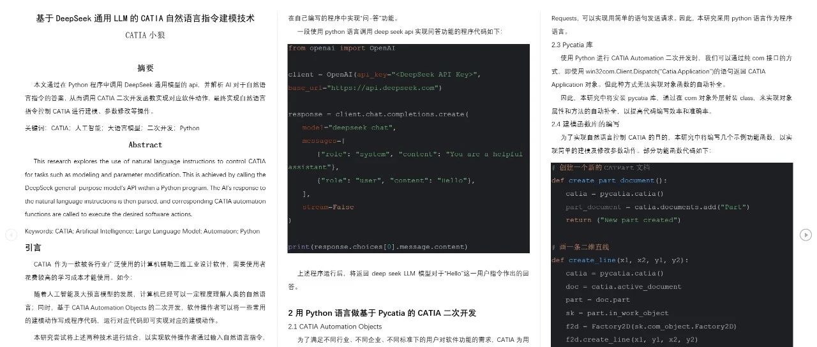Image resolution: width=817 pixels, height=347 pixels.
Task: Click code line return ("New part created")
Action: click(623, 220)
